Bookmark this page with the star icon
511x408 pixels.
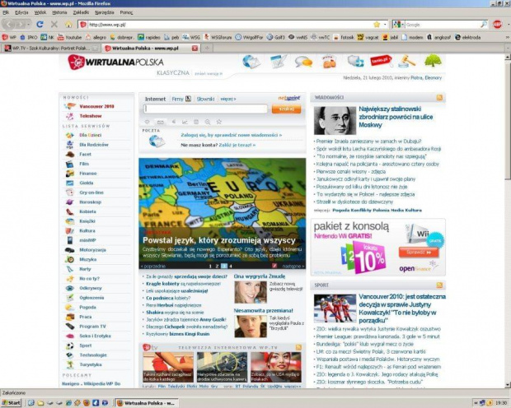pos(377,25)
